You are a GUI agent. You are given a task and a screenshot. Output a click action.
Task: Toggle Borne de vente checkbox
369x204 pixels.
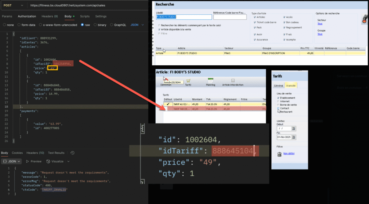click(x=278, y=105)
